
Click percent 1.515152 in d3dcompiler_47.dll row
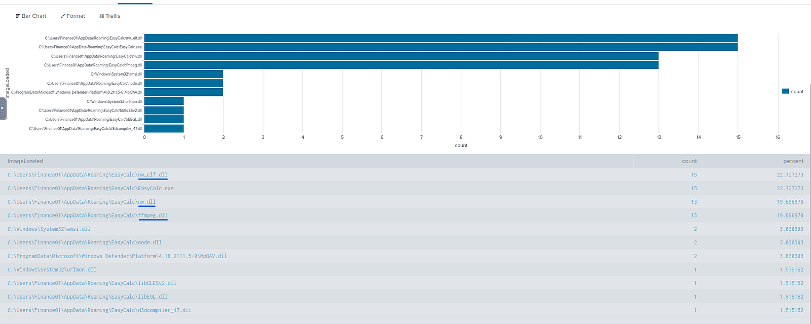coord(792,310)
